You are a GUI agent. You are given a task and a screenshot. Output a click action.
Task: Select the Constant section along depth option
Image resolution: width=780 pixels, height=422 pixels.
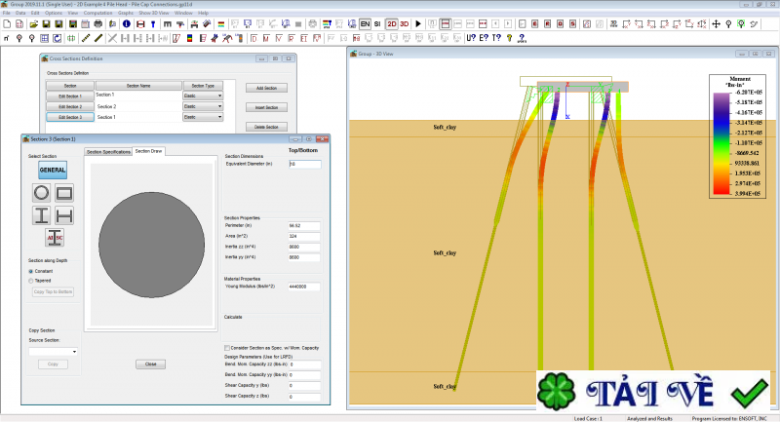pos(31,271)
